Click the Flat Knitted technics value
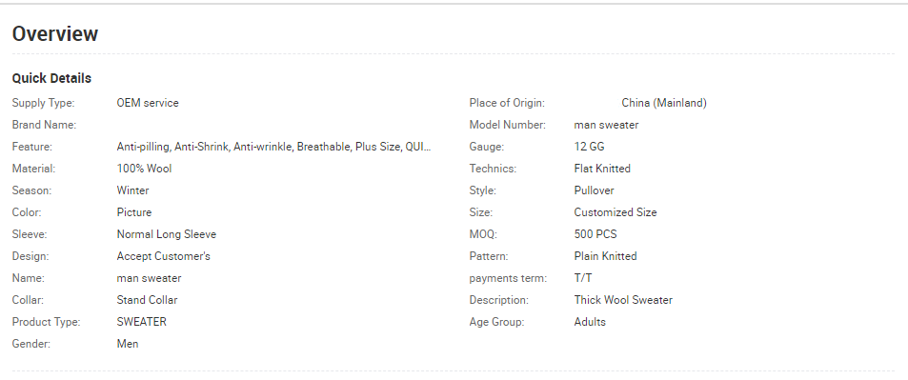The image size is (908, 380). pos(602,169)
